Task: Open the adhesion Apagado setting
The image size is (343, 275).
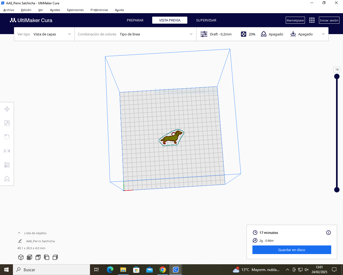Action: [x=301, y=34]
